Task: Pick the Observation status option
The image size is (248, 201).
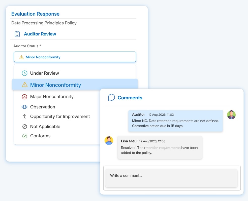Action: (x=43, y=107)
